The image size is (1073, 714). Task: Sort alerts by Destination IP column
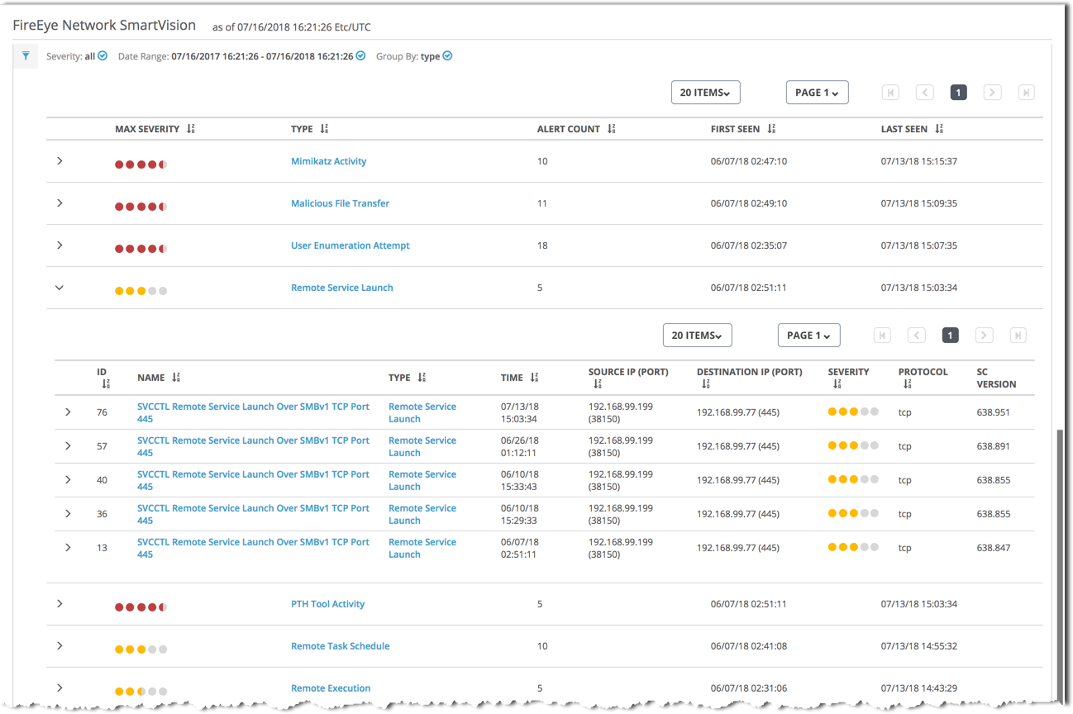click(704, 383)
